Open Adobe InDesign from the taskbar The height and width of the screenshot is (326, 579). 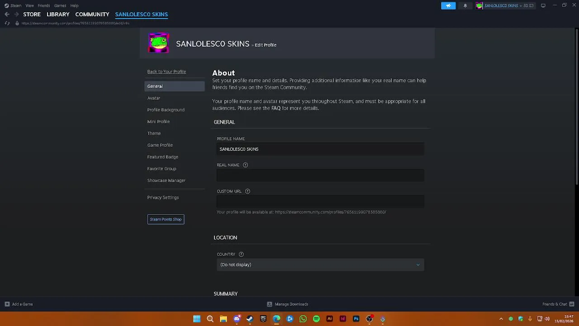(342, 319)
